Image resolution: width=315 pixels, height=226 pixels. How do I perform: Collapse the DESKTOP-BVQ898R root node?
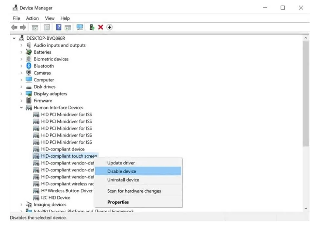(x=13, y=38)
